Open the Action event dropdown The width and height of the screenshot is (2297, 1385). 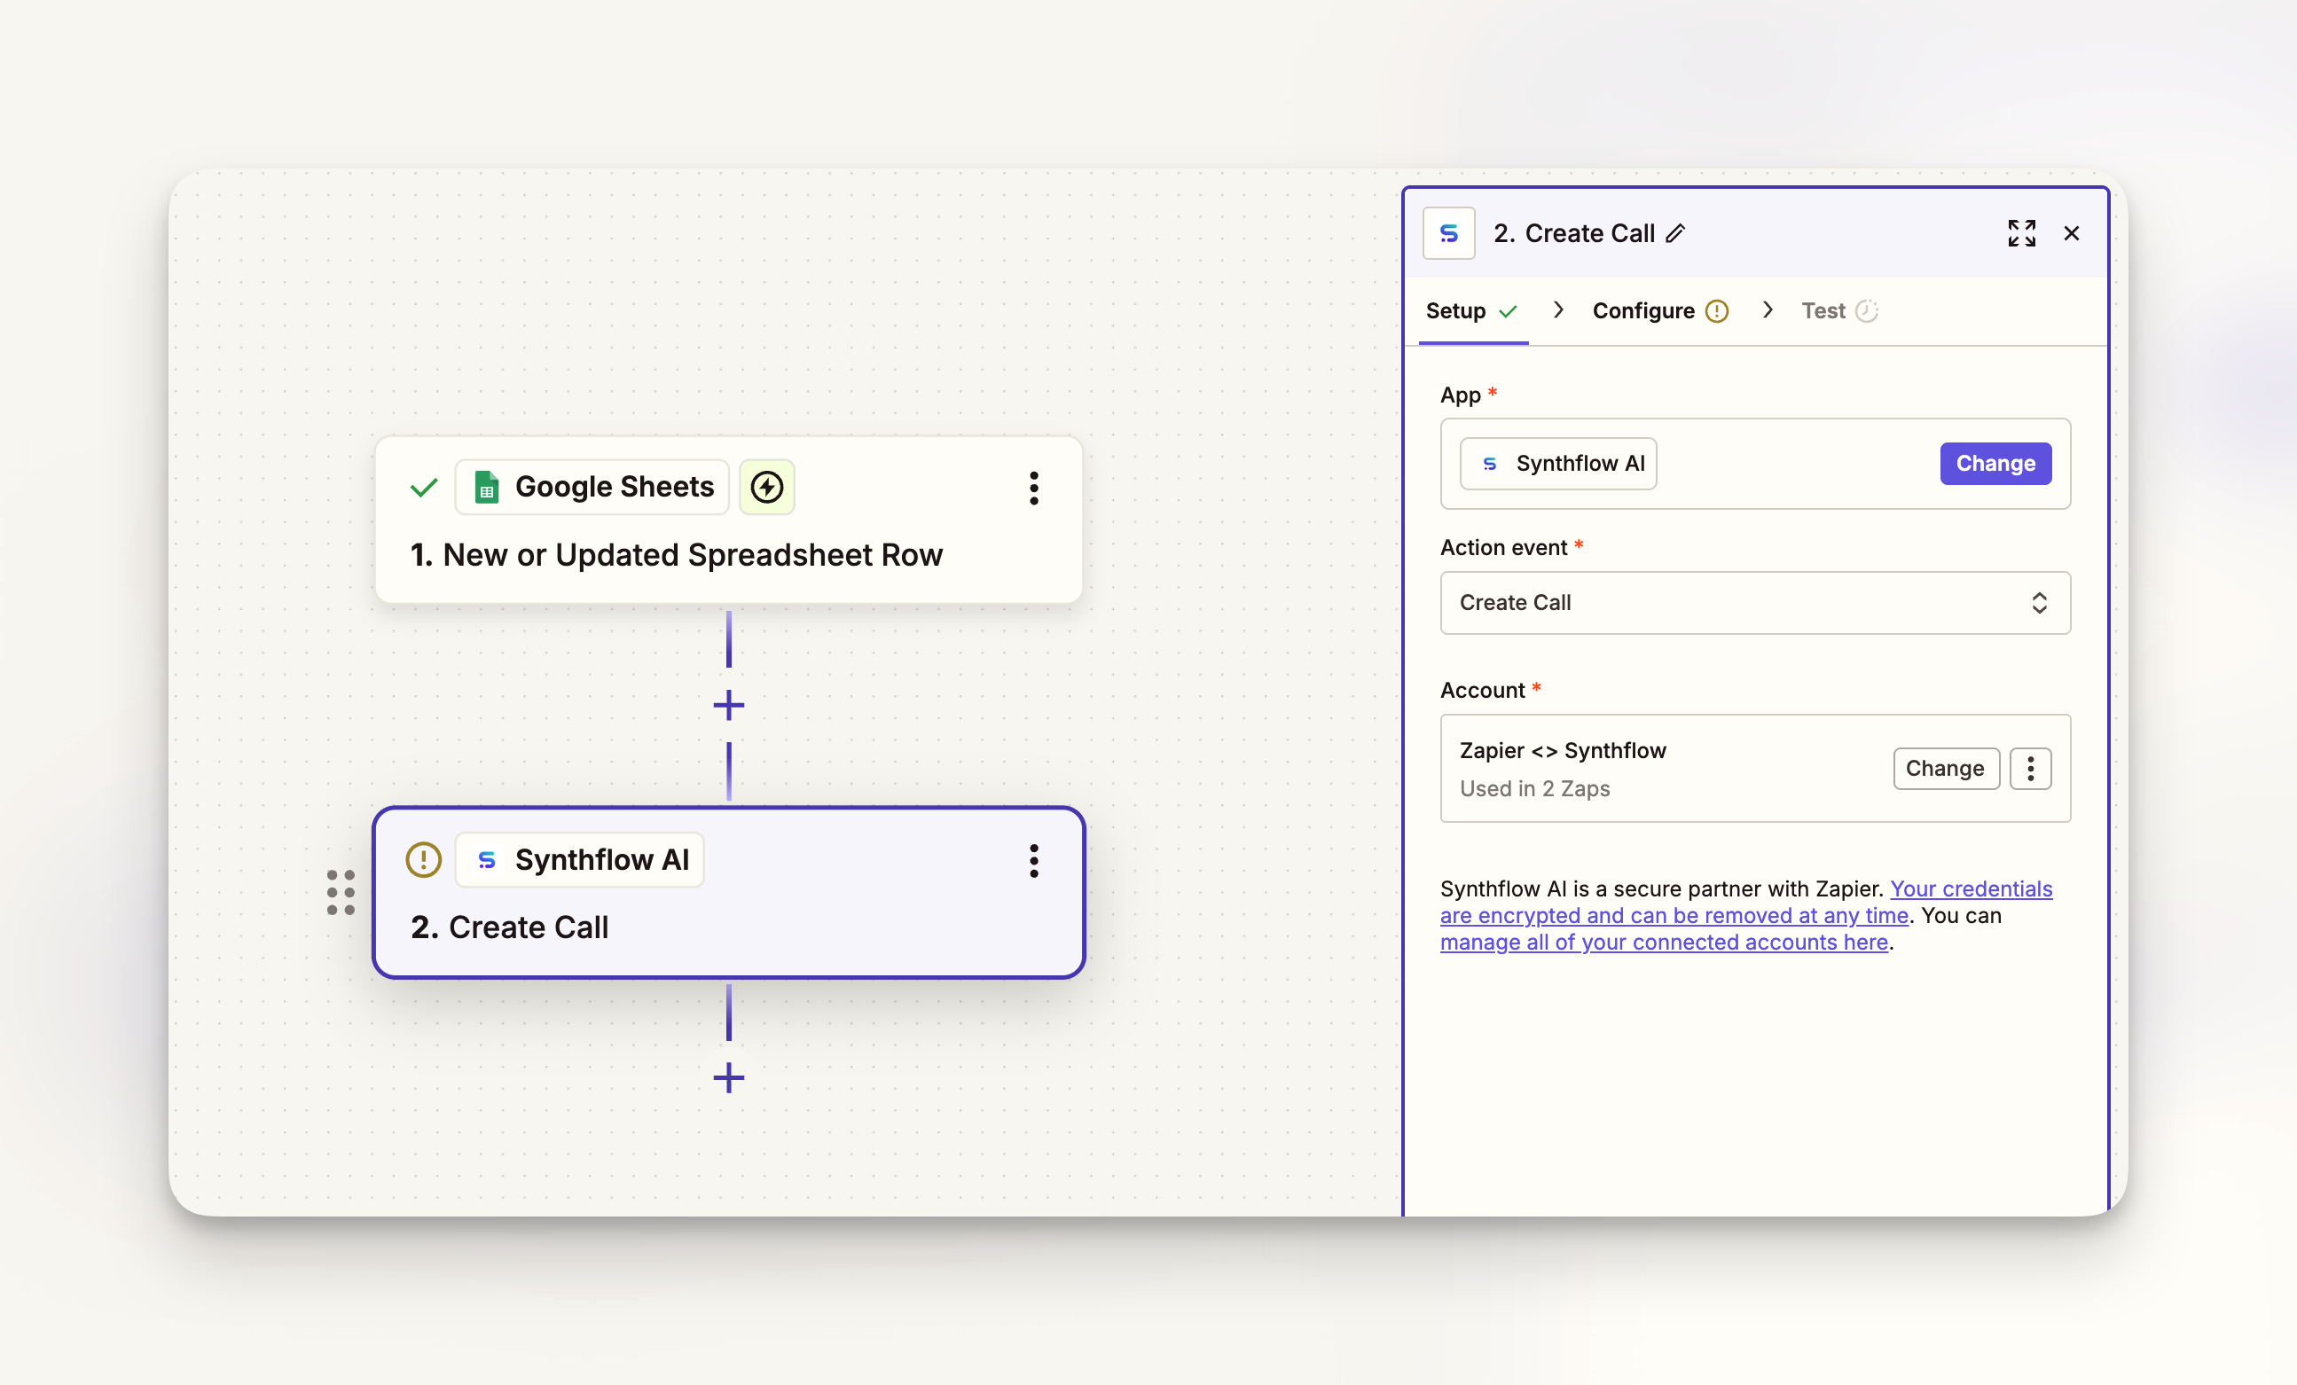(1754, 603)
